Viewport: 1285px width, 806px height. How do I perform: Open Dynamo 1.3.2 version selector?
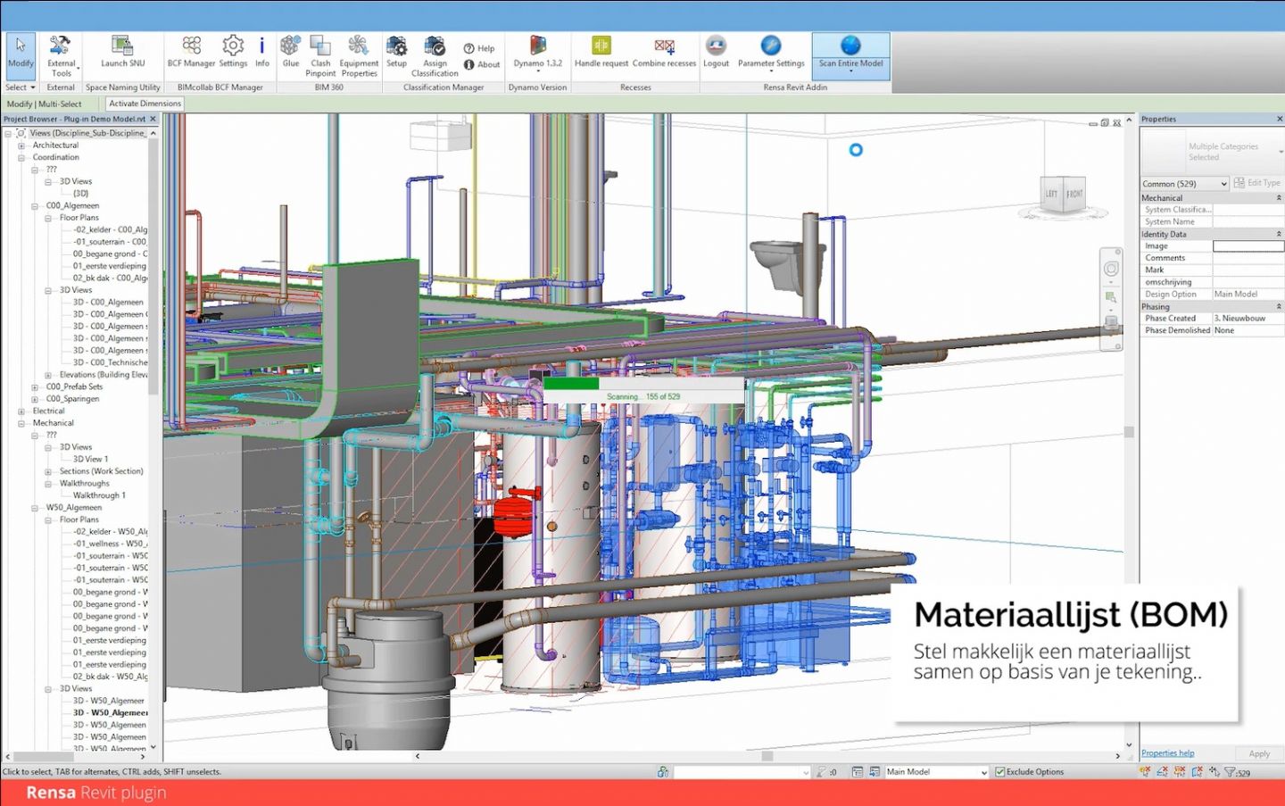pos(538,54)
